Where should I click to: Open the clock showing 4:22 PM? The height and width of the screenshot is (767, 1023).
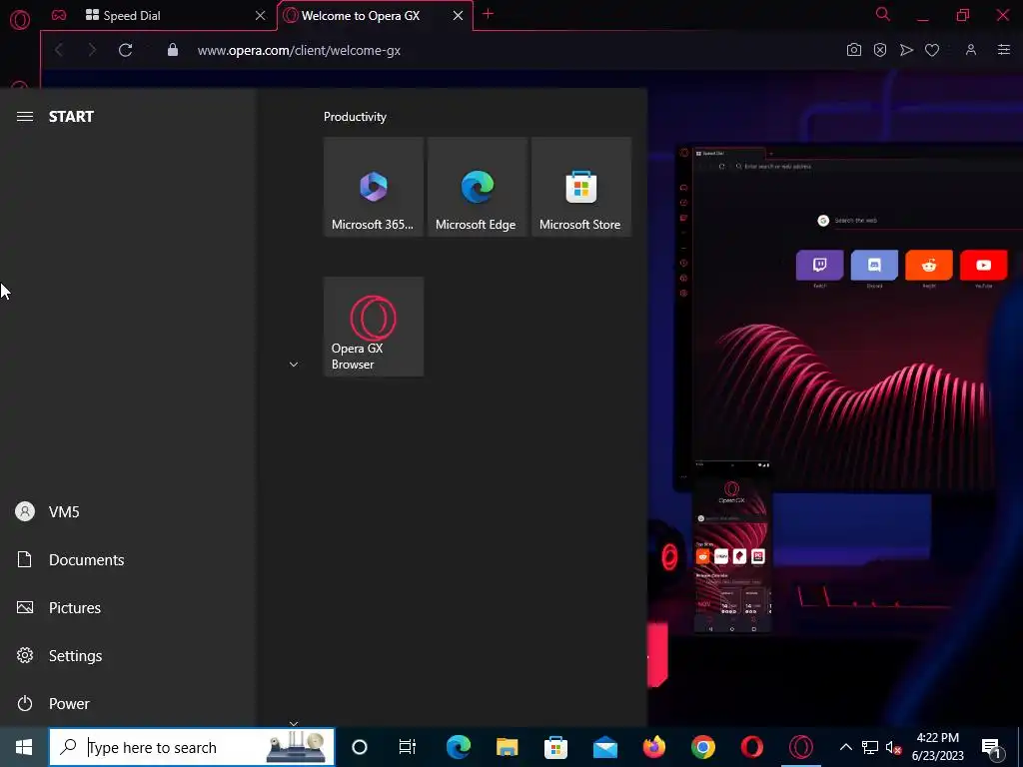937,747
